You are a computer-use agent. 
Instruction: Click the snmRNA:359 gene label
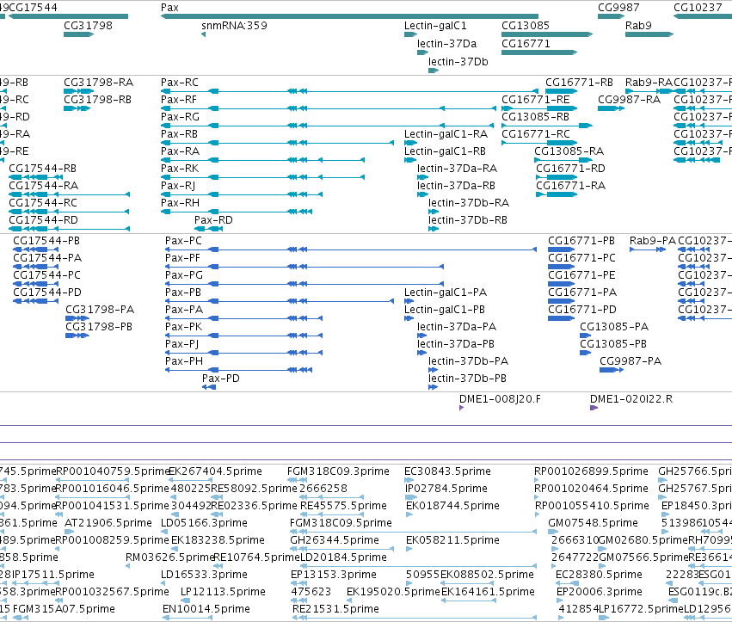(234, 25)
